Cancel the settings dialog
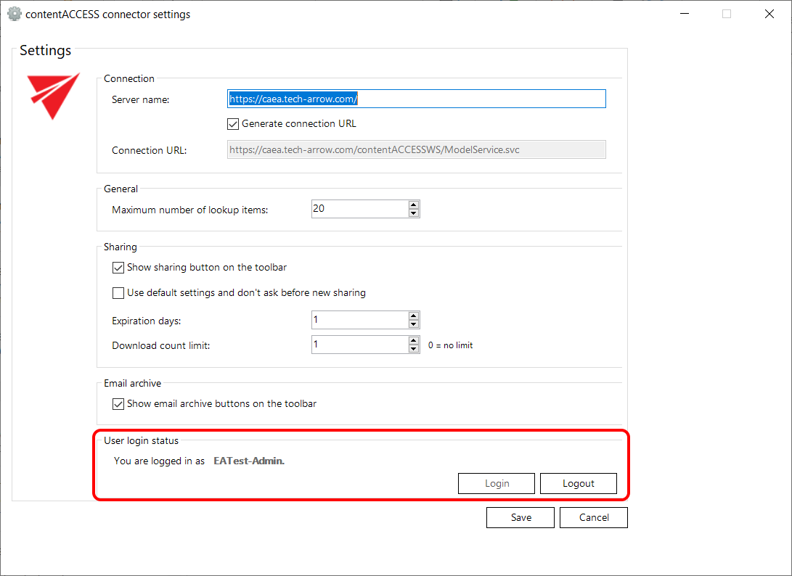 click(x=594, y=517)
